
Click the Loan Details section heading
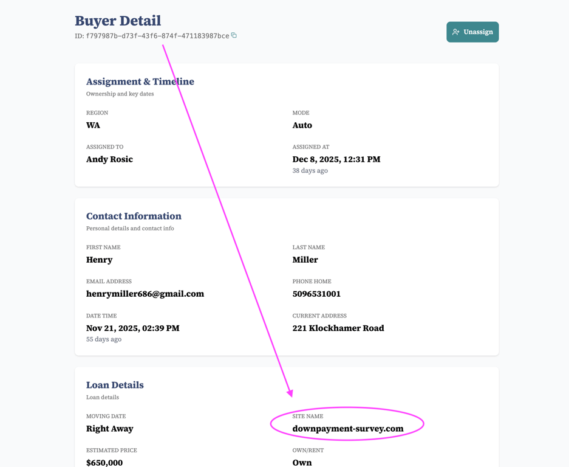click(x=115, y=385)
